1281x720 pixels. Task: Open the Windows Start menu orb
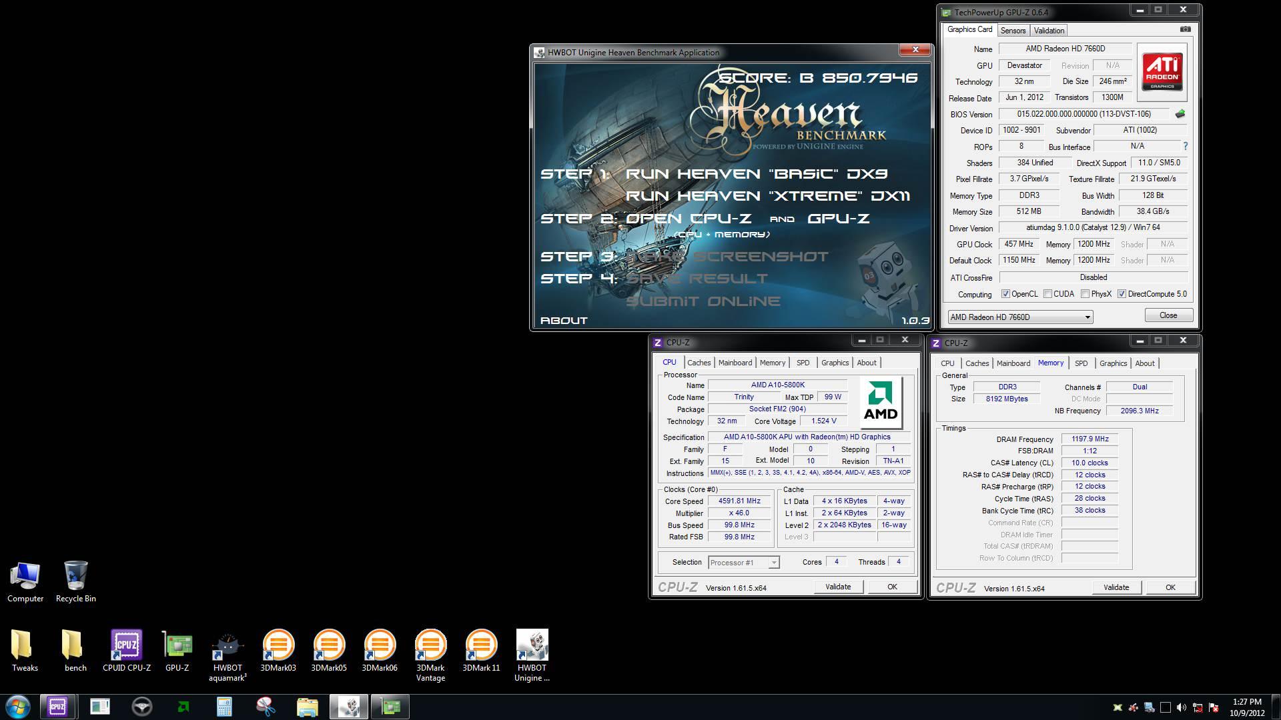tap(18, 707)
